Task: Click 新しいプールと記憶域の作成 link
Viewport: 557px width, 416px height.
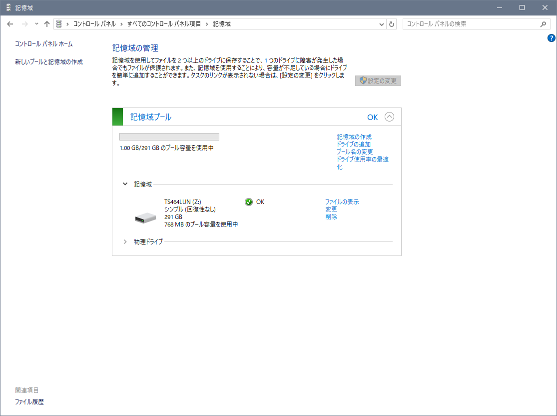Action: pyautogui.click(x=48, y=62)
